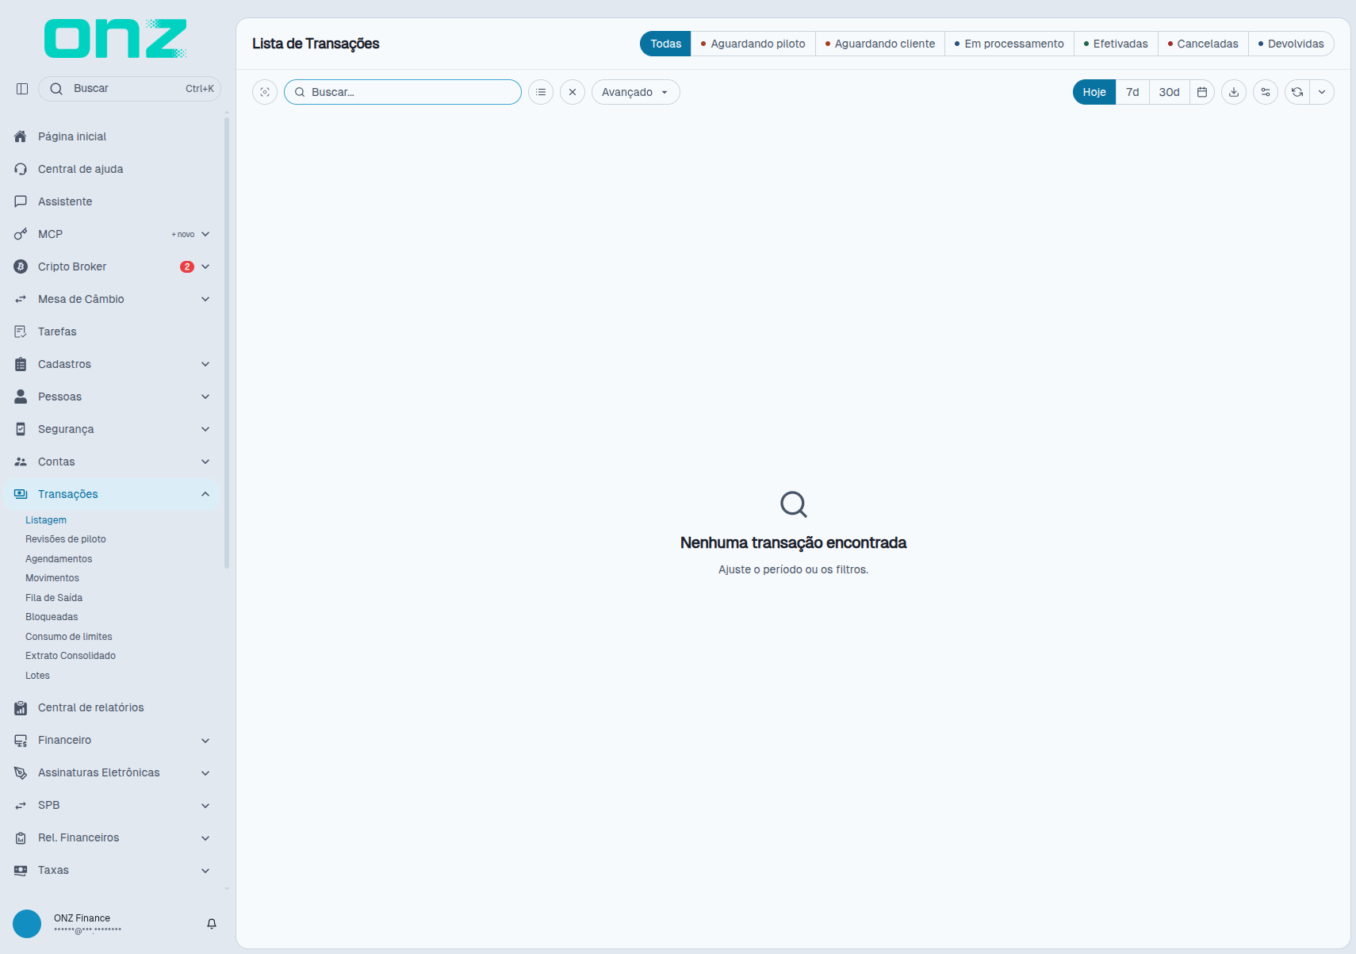Filter by Em processamento tab
The height and width of the screenshot is (954, 1356).
coord(1009,44)
